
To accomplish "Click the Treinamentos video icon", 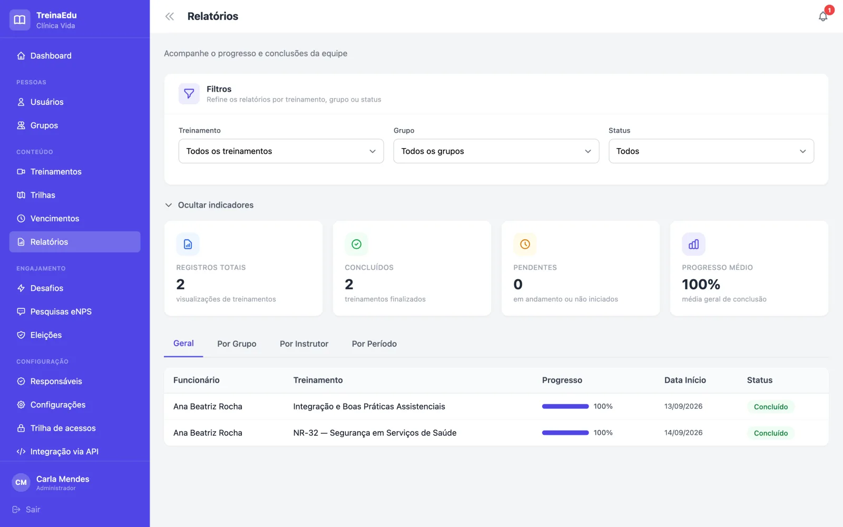I will coord(21,172).
